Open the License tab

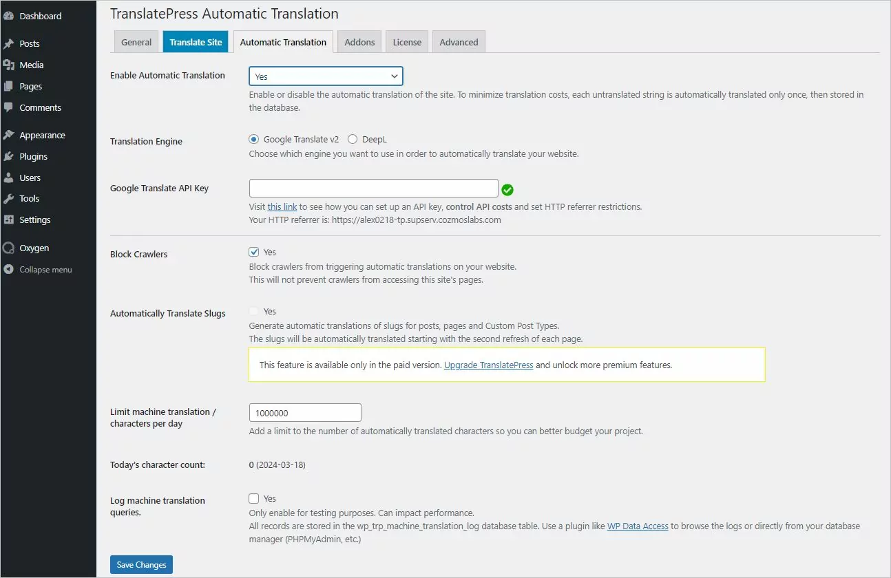pos(407,42)
